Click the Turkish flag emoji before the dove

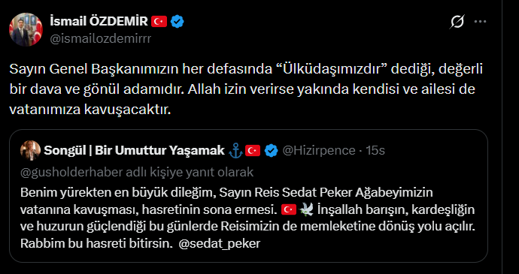[x=289, y=209]
